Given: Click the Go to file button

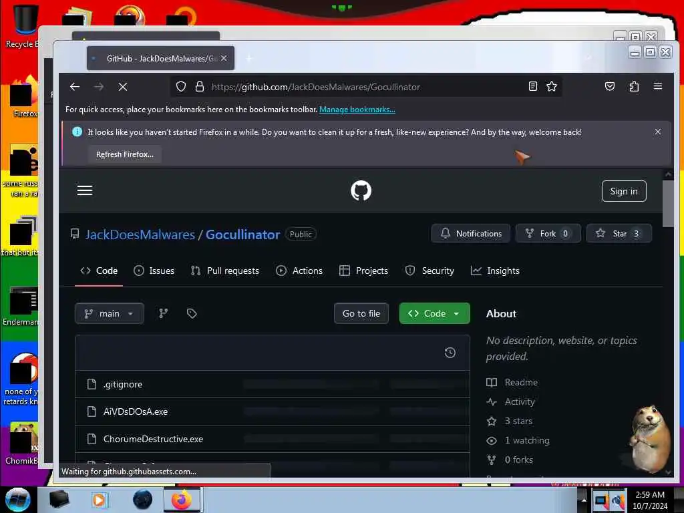Looking at the screenshot, I should [x=361, y=313].
